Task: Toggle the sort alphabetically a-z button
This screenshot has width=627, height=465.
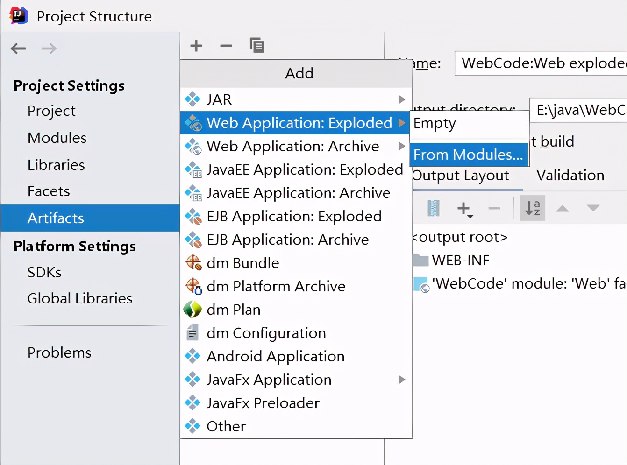Action: coord(532,208)
